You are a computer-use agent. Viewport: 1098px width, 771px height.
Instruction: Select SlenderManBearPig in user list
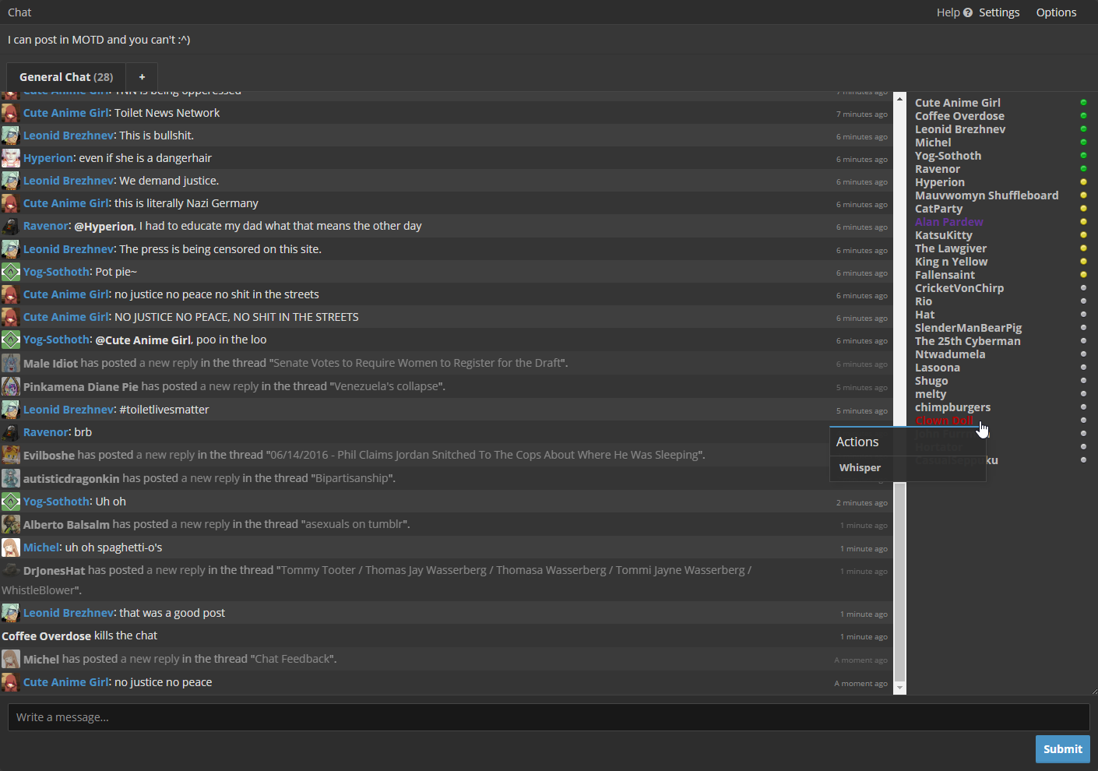click(x=969, y=328)
